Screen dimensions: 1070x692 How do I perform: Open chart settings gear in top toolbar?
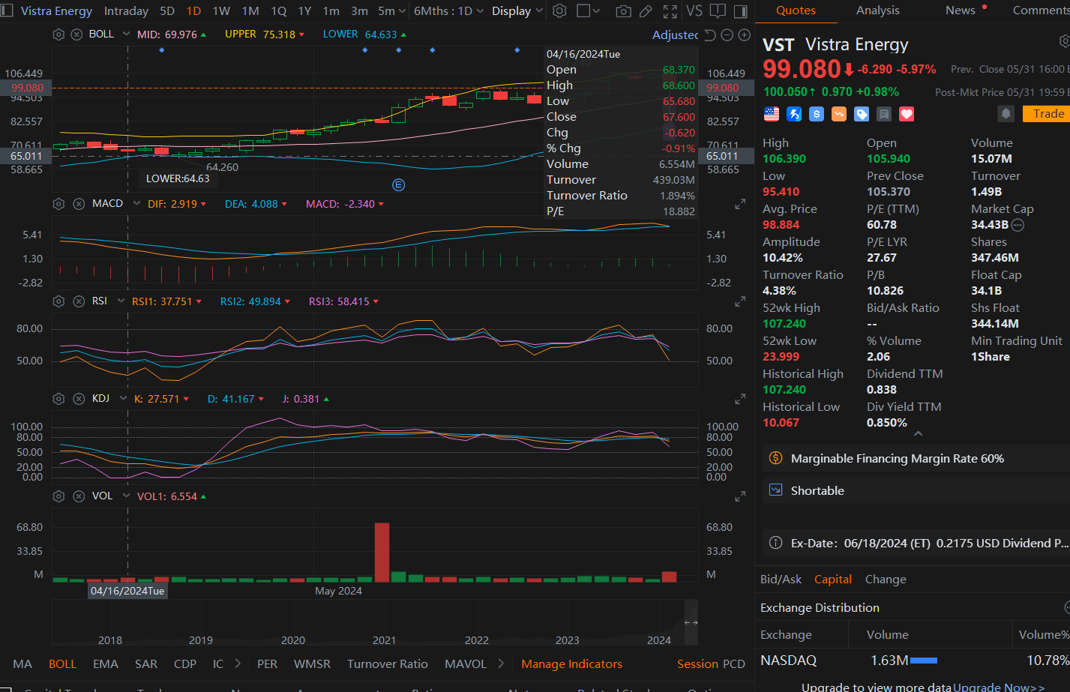(x=559, y=10)
